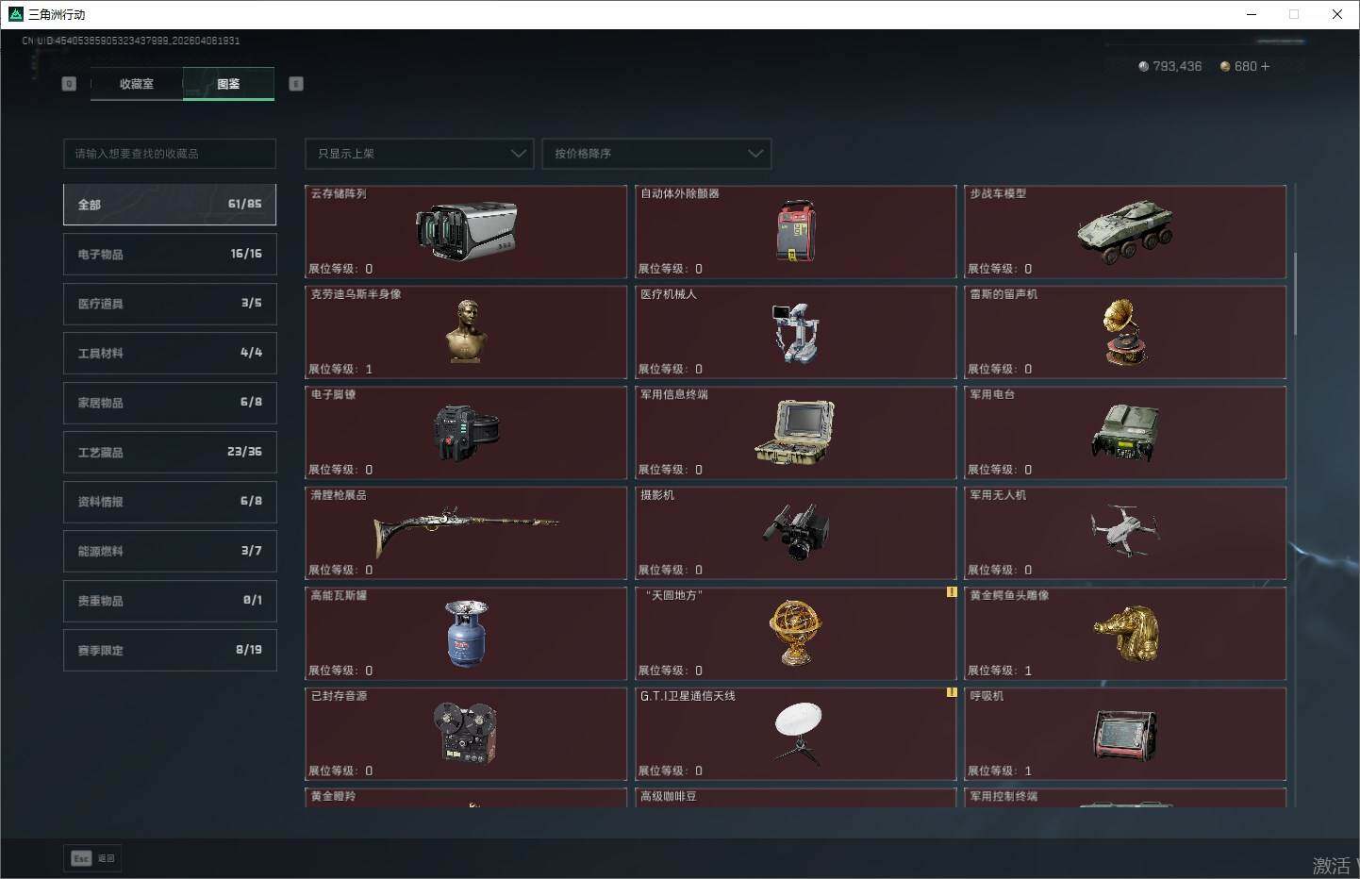Viewport: 1360px width, 879px height.
Task: Click the collectible search input field
Action: click(170, 154)
